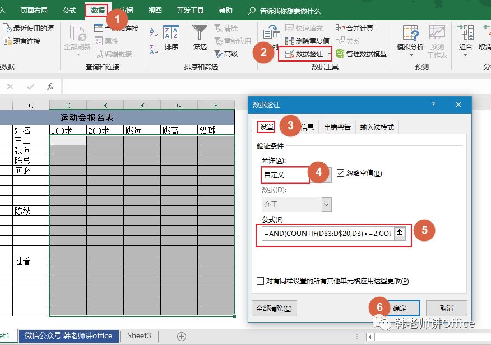
Task: Click the Clear All (全部清除) button
Action: click(274, 308)
